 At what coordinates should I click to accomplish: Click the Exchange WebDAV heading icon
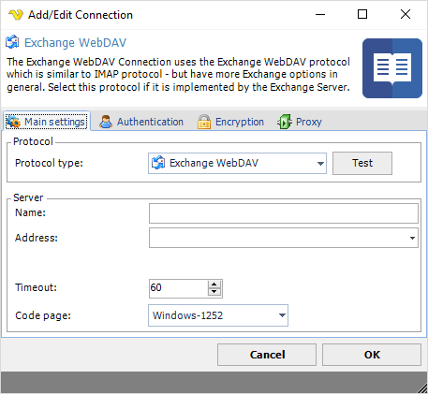(12, 42)
